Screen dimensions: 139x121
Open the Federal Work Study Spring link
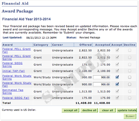tap(17, 77)
